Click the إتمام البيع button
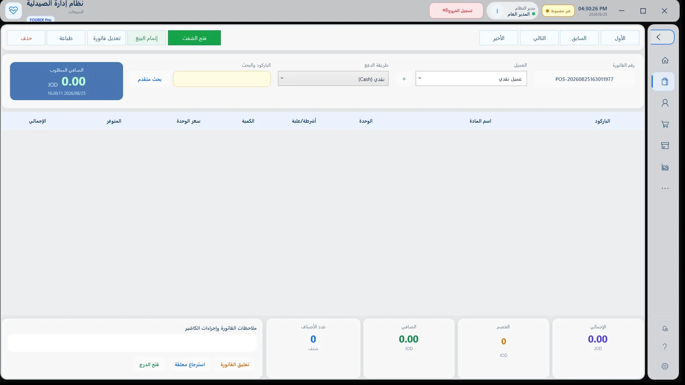Viewport: 685px width, 385px height. (x=146, y=38)
